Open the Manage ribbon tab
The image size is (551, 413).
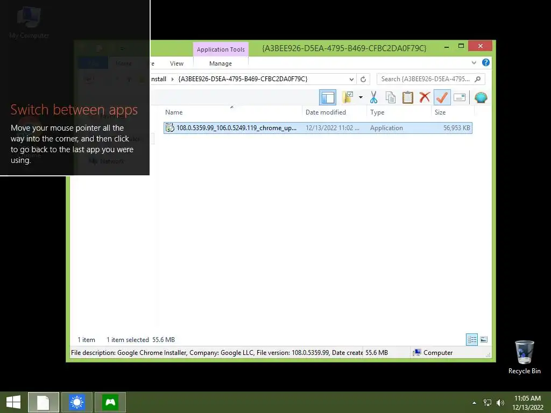[x=220, y=63]
